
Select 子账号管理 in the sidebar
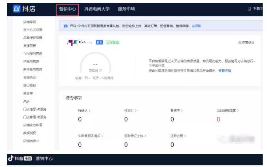(31, 61)
